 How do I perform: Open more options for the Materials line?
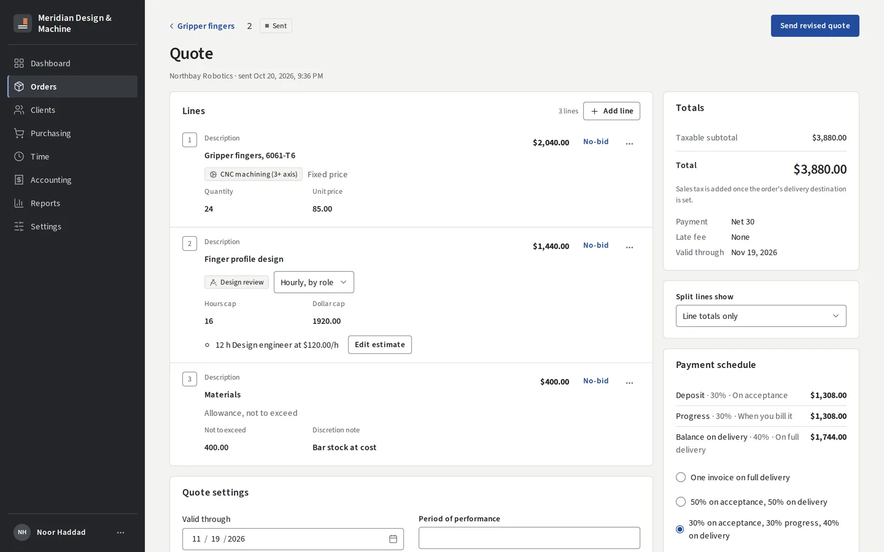point(629,383)
